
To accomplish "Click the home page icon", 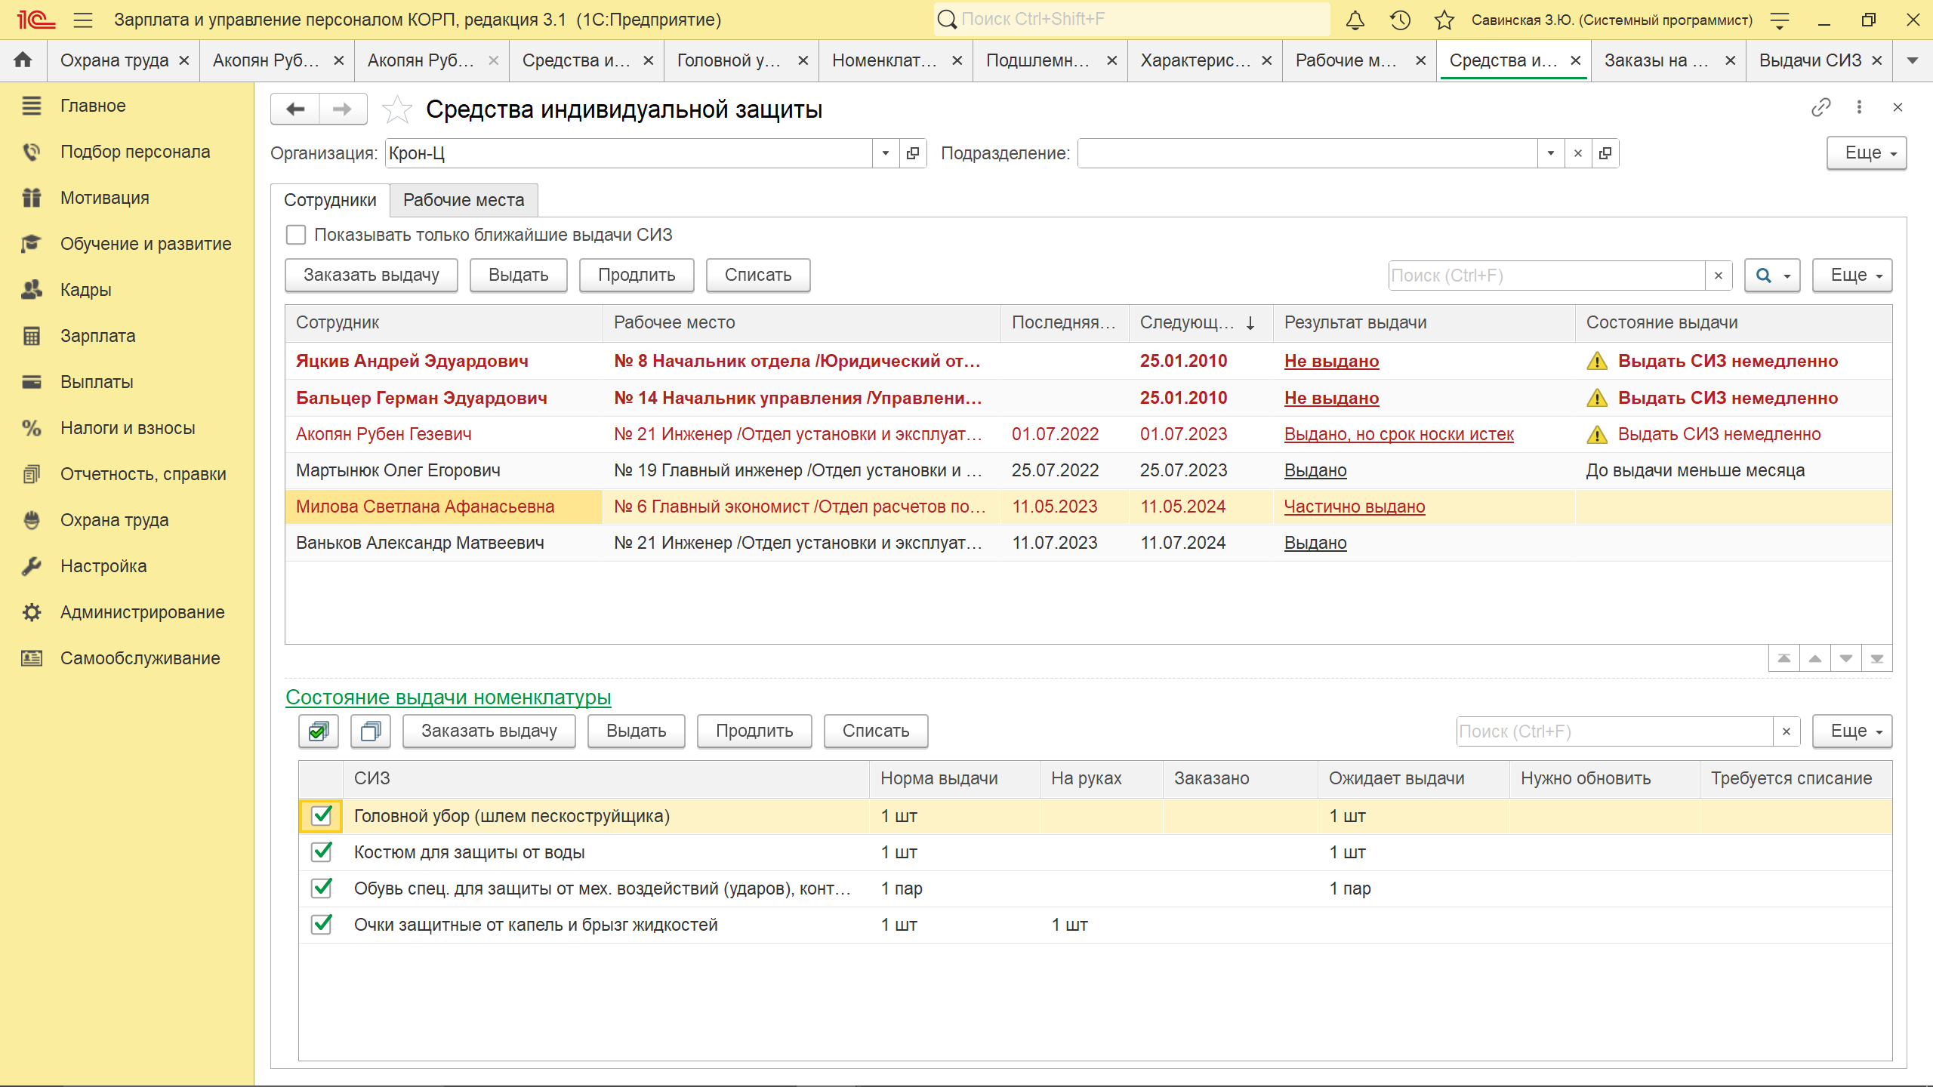I will (x=23, y=60).
